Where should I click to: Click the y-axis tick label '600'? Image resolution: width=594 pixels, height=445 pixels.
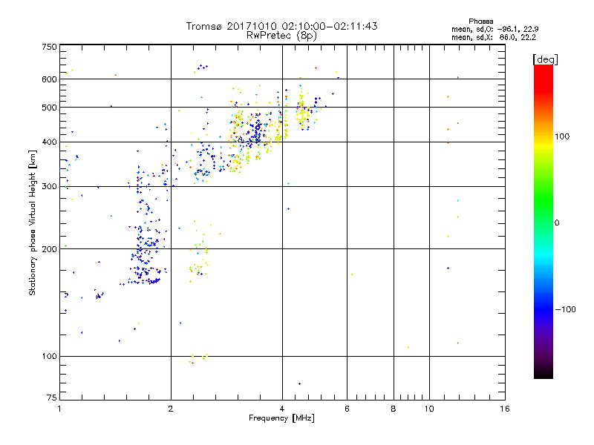pos(49,79)
